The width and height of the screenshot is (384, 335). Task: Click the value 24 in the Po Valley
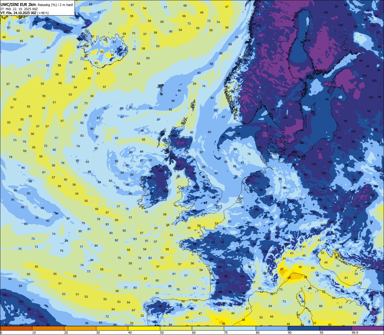click(289, 278)
